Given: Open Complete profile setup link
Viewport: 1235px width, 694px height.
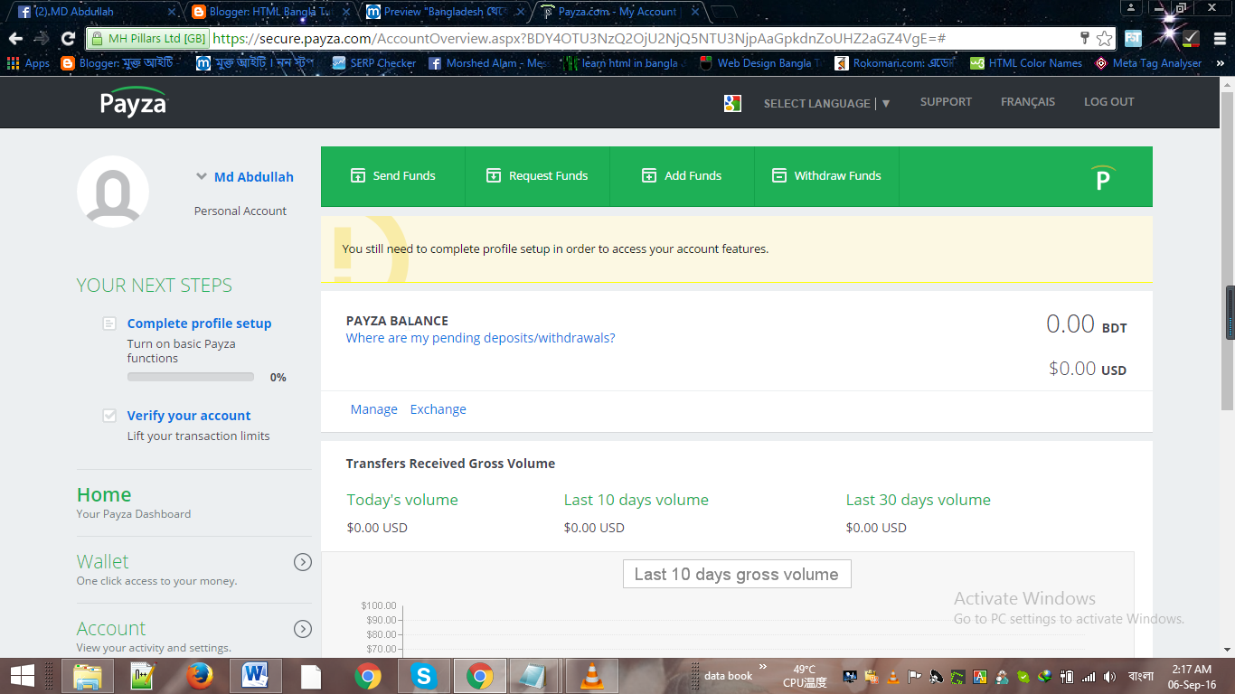Looking at the screenshot, I should click(x=199, y=324).
